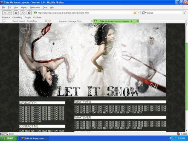Click the search magnifier icon
188x141 pixels.
pyautogui.click(x=184, y=13)
